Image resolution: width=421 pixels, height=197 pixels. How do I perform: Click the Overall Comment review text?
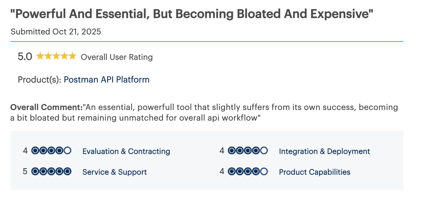point(204,112)
